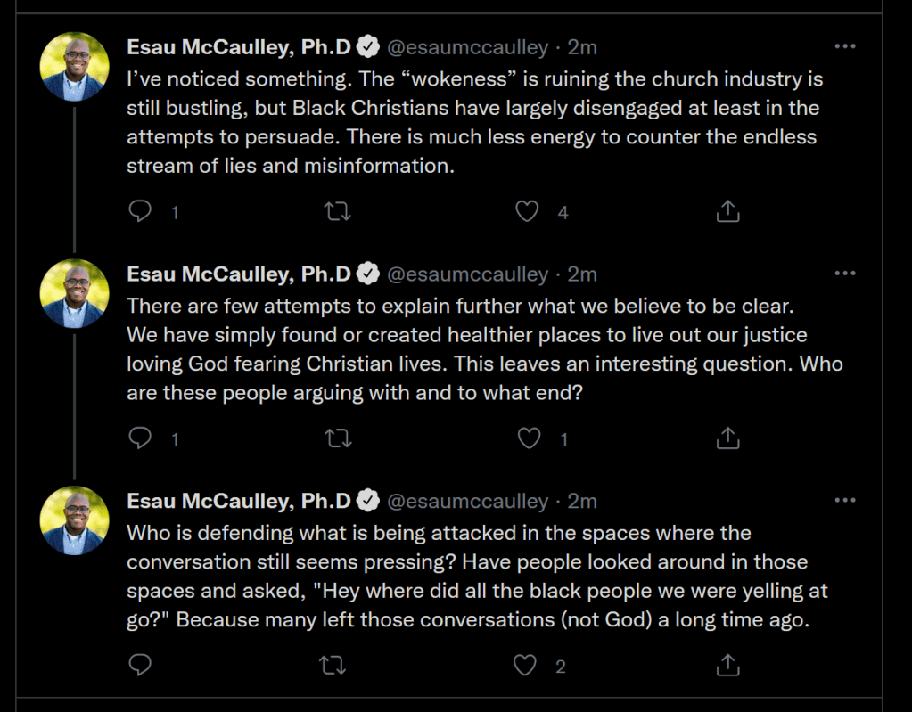The width and height of the screenshot is (912, 712).
Task: Share the third tweet via share icon
Action: [727, 665]
